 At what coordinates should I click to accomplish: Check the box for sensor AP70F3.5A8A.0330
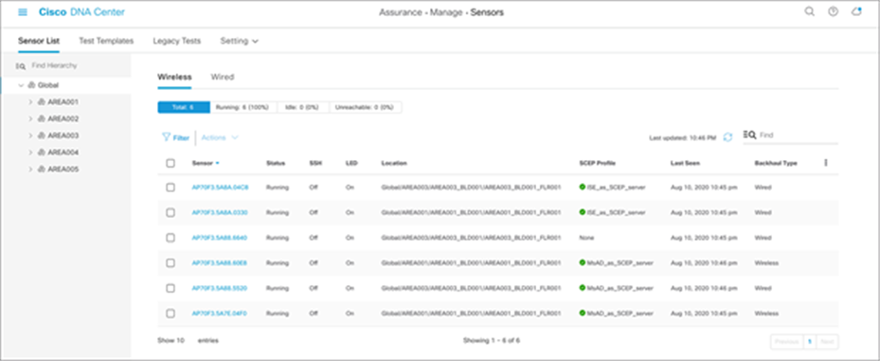pyautogui.click(x=171, y=213)
